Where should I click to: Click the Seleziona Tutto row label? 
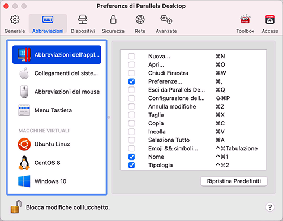pyautogui.click(x=169, y=140)
